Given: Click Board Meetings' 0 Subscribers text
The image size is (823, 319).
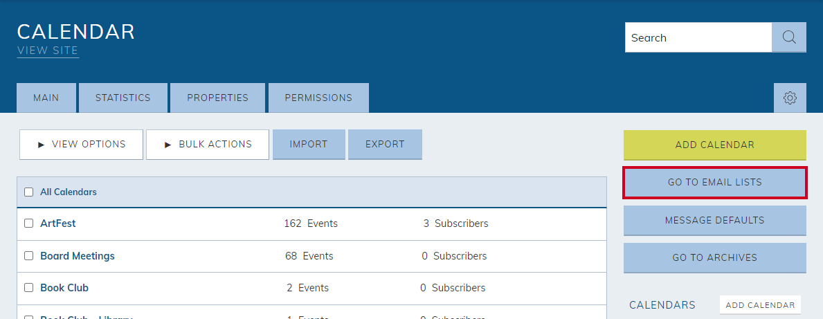Looking at the screenshot, I should point(454,256).
